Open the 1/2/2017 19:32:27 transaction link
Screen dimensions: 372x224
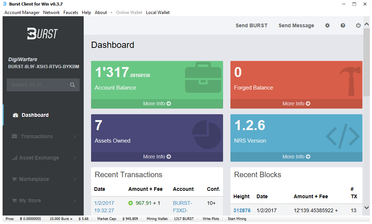(104, 207)
